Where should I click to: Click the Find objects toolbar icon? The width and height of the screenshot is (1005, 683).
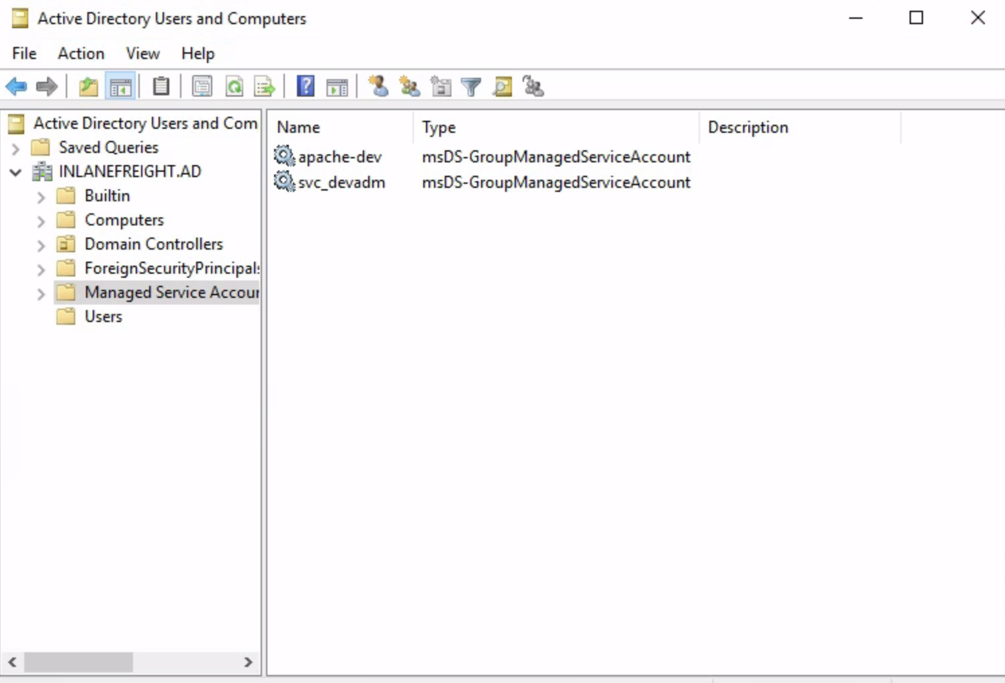pyautogui.click(x=502, y=87)
